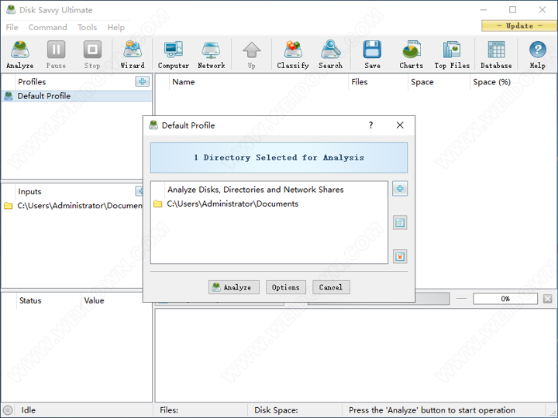
Task: Open the Command menu
Action: 48,27
